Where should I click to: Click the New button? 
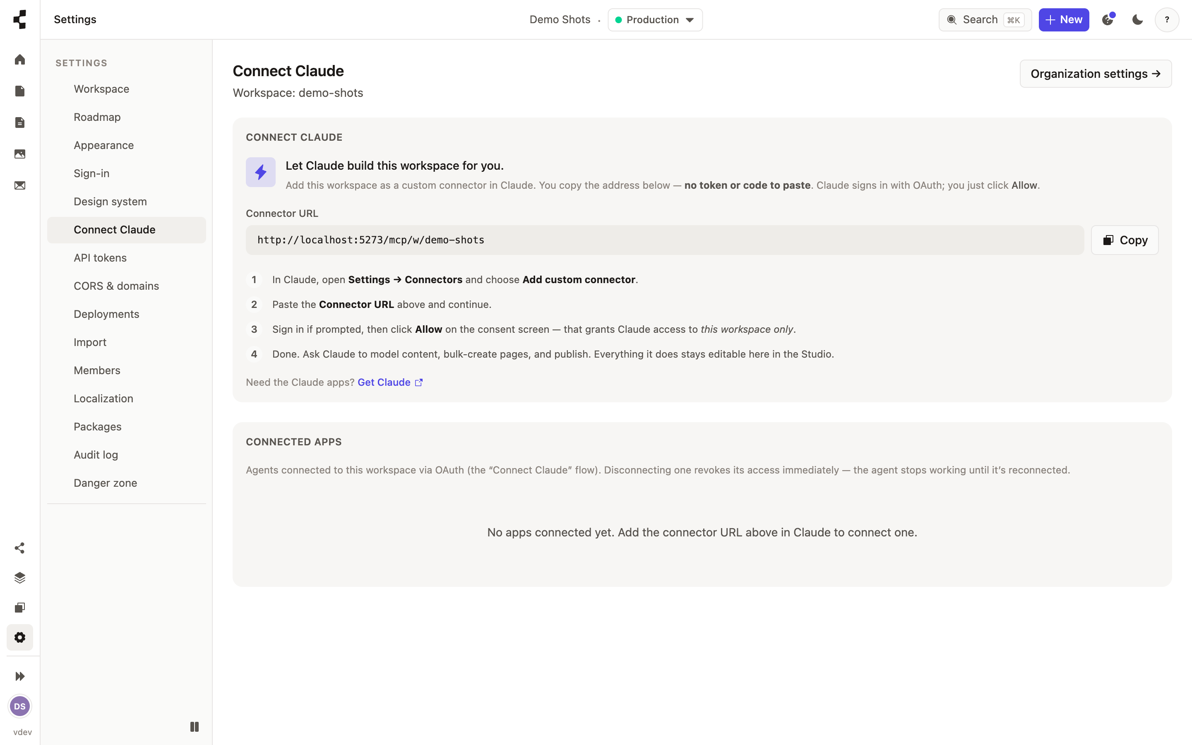pyautogui.click(x=1064, y=20)
